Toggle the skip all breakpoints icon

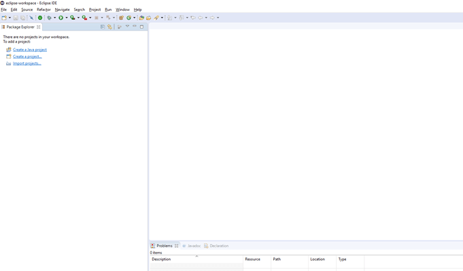click(x=31, y=18)
